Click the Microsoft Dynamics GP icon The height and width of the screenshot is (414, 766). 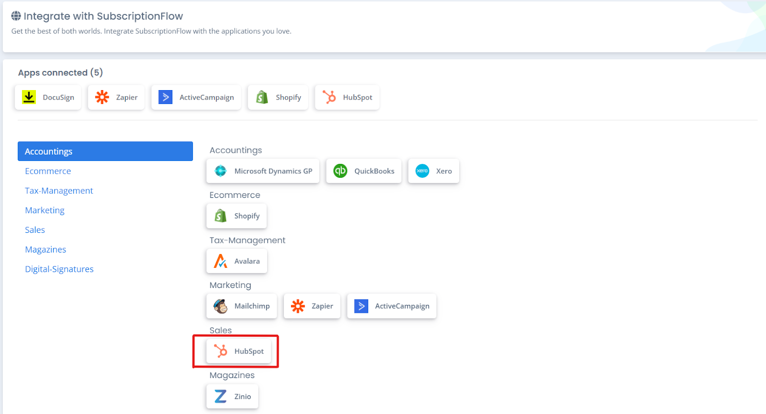point(220,171)
